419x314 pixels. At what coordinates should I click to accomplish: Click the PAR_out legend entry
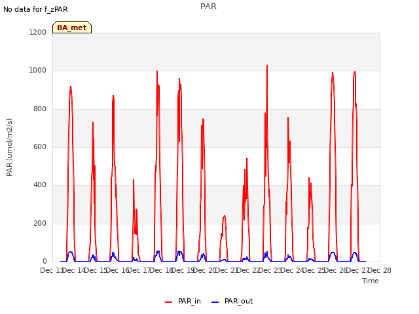coord(232,302)
